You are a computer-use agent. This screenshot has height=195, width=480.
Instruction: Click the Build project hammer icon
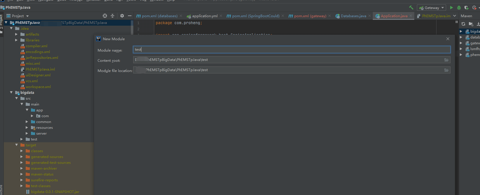point(411,8)
